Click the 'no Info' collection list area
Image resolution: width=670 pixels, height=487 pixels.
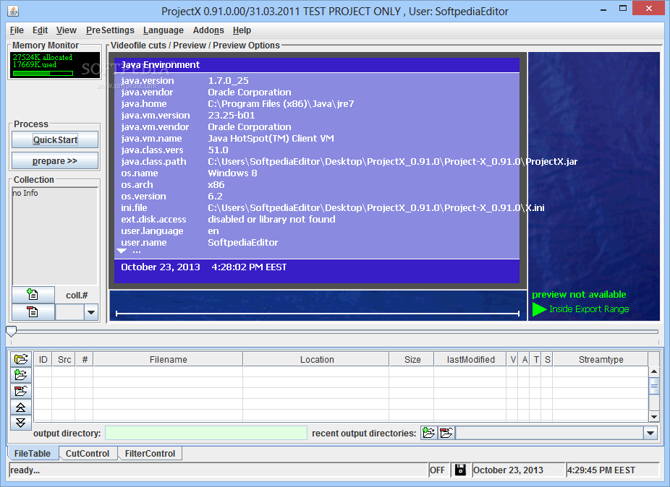point(55,236)
